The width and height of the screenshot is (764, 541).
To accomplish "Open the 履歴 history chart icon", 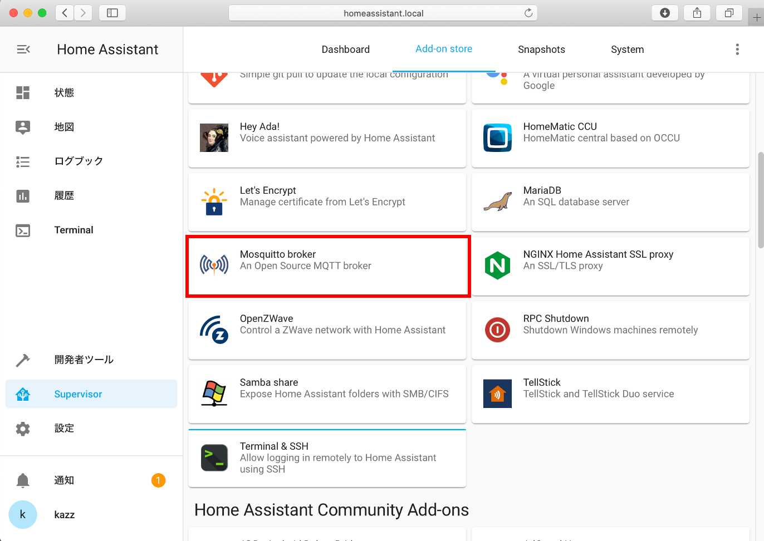I will 23,196.
